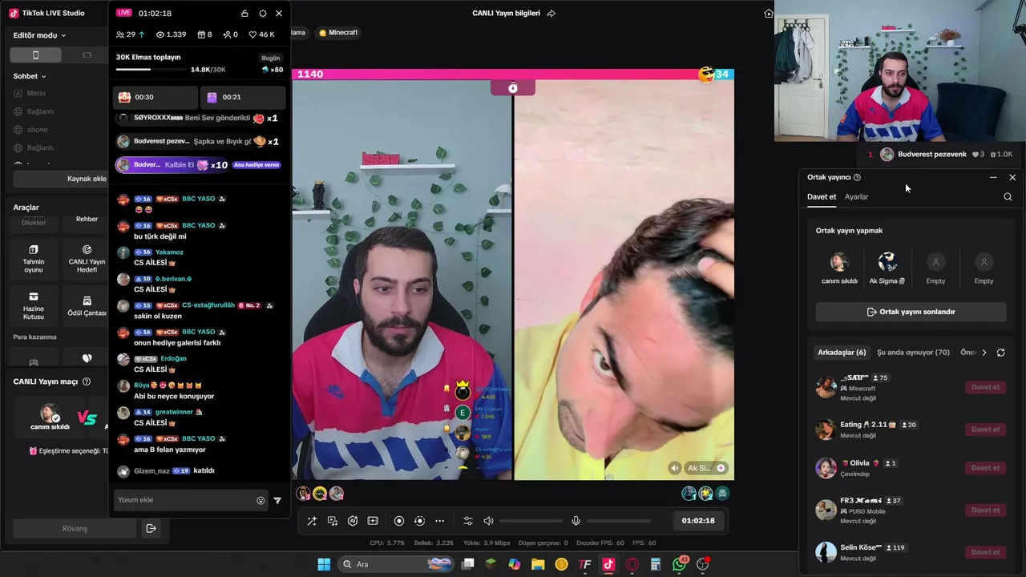Click the replay capture icon
Screen dimensions: 1026x577
click(x=419, y=521)
